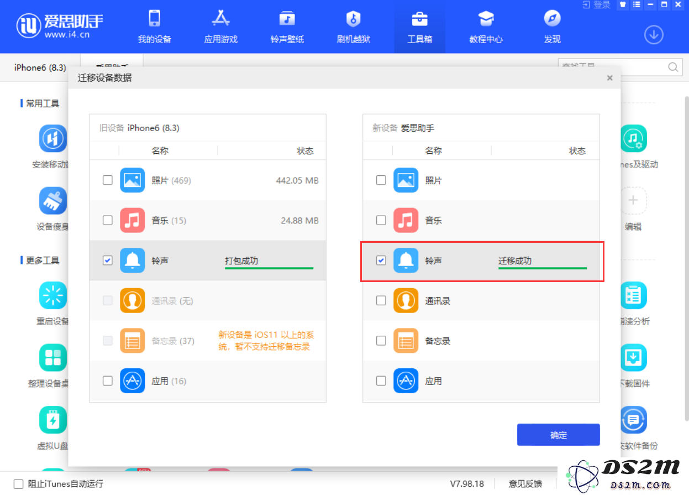Open 整理设备桌面 tool icon
This screenshot has width=689, height=495.
[x=53, y=357]
